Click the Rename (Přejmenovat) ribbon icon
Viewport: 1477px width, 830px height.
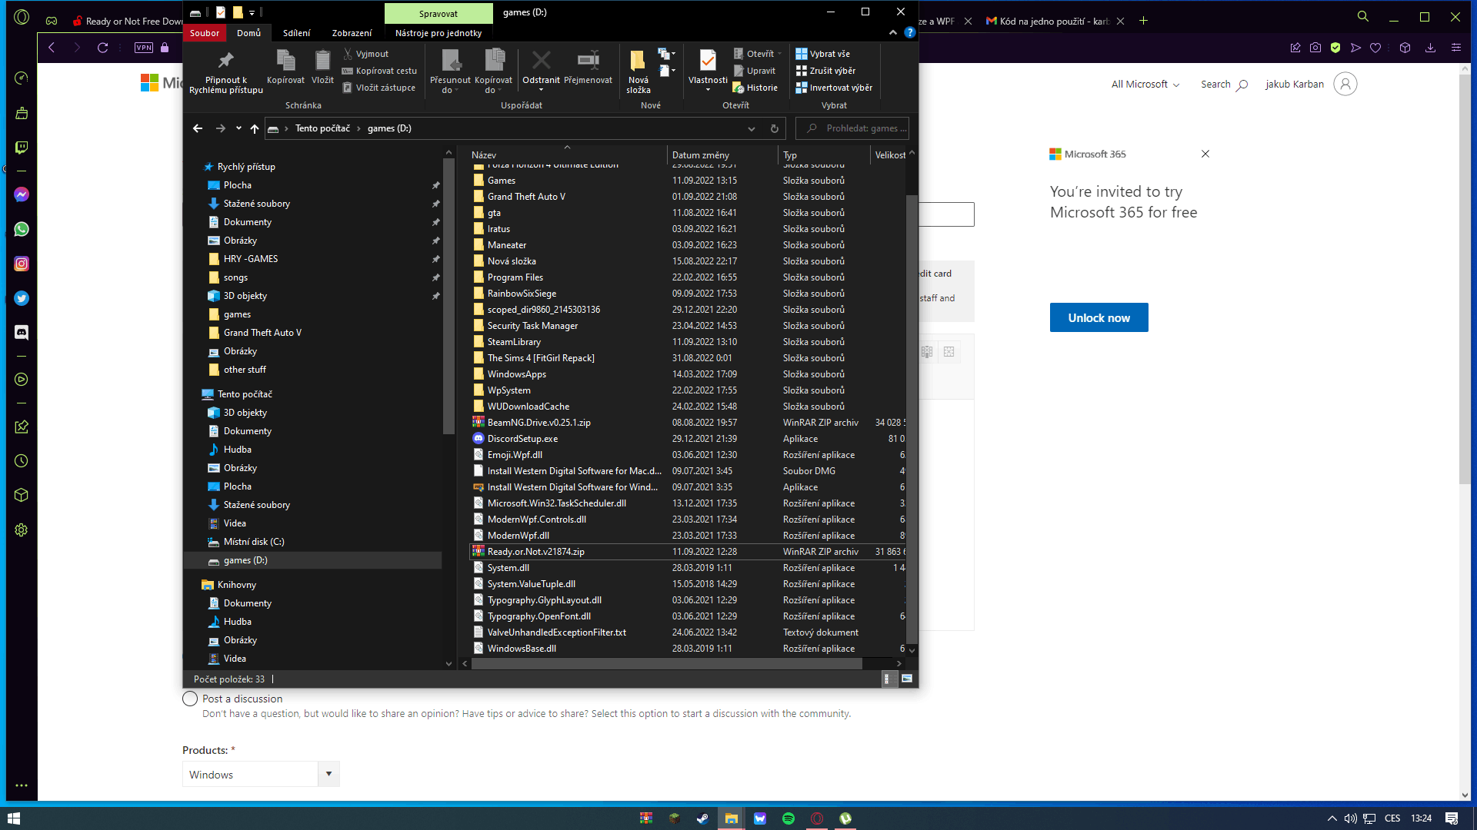[588, 61]
